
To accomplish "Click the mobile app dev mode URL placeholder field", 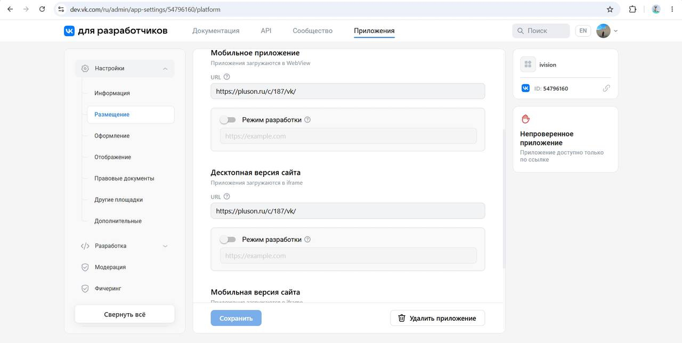I will [x=348, y=136].
